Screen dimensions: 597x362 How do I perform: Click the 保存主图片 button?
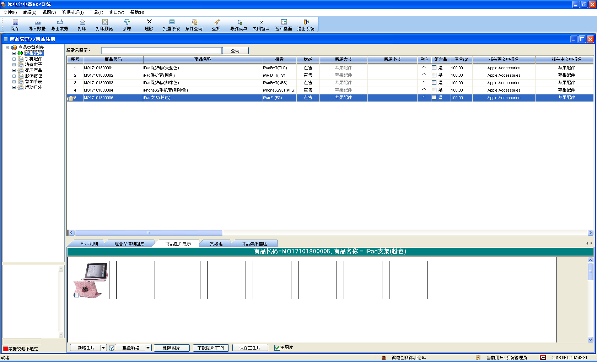click(x=250, y=348)
